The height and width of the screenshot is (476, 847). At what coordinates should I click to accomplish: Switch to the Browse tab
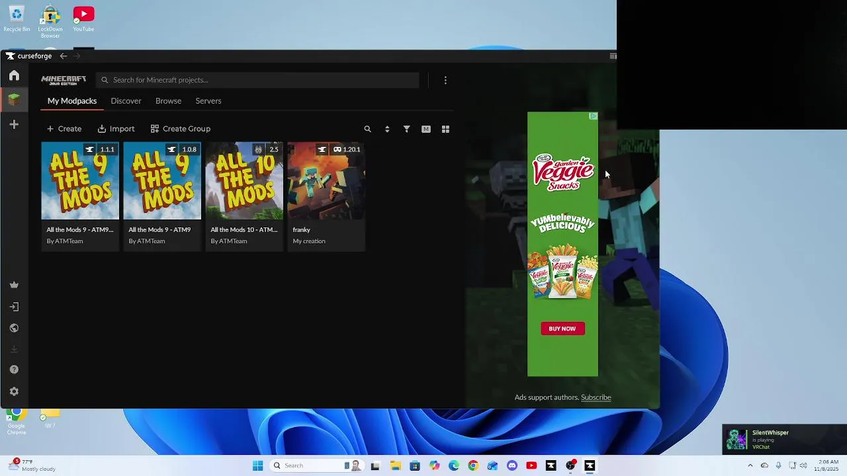click(x=168, y=101)
